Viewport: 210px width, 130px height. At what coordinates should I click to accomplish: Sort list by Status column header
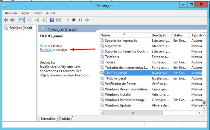tap(181, 35)
